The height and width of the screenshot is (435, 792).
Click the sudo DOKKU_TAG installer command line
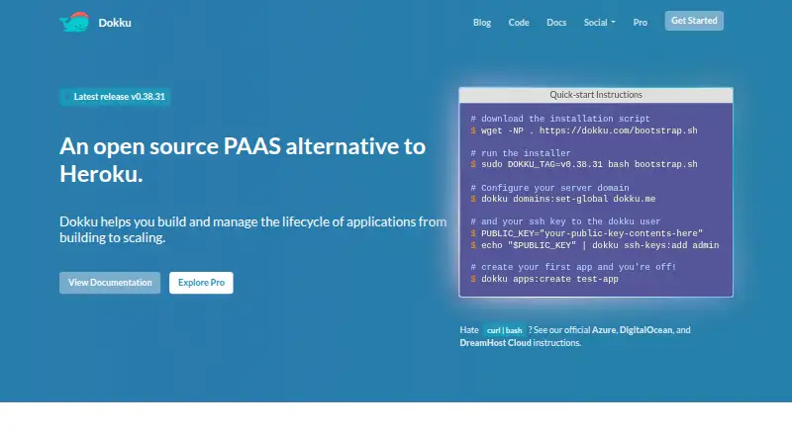pos(584,164)
